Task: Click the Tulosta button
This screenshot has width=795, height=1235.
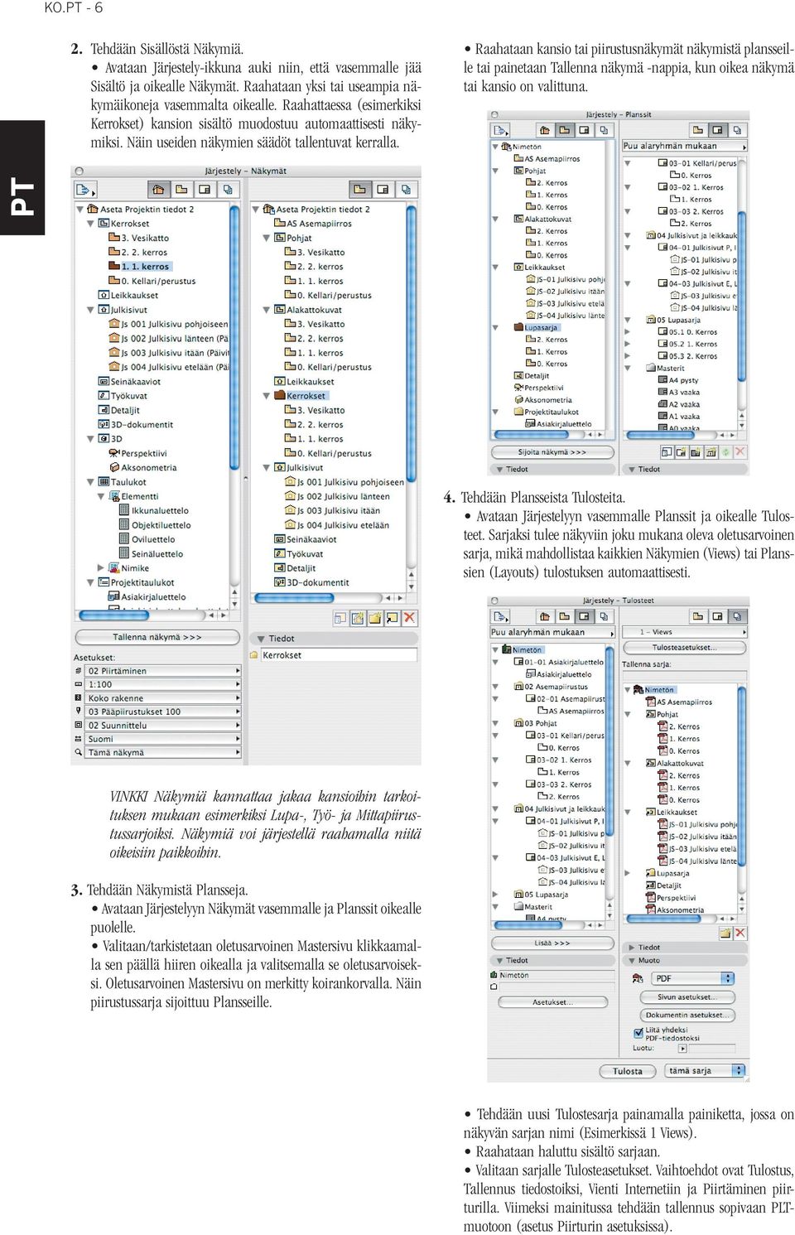Action: pos(628,1071)
